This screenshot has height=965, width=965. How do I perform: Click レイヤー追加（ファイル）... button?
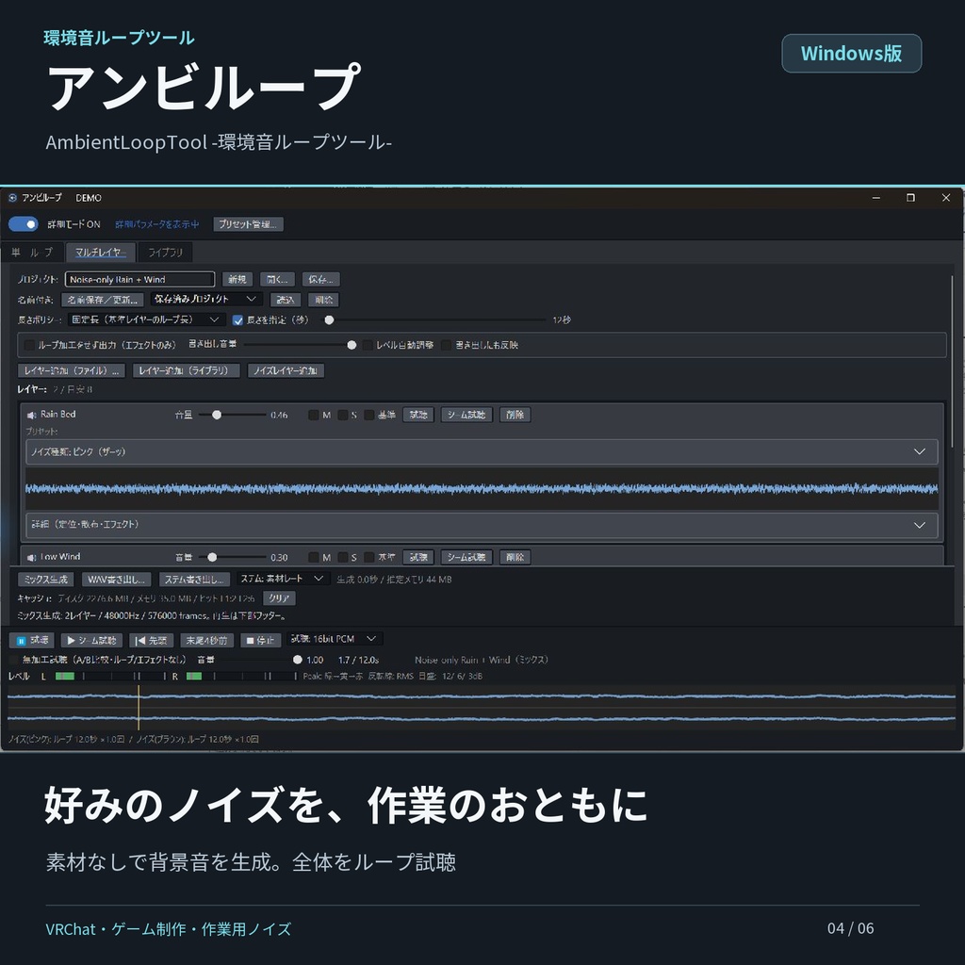coord(72,370)
